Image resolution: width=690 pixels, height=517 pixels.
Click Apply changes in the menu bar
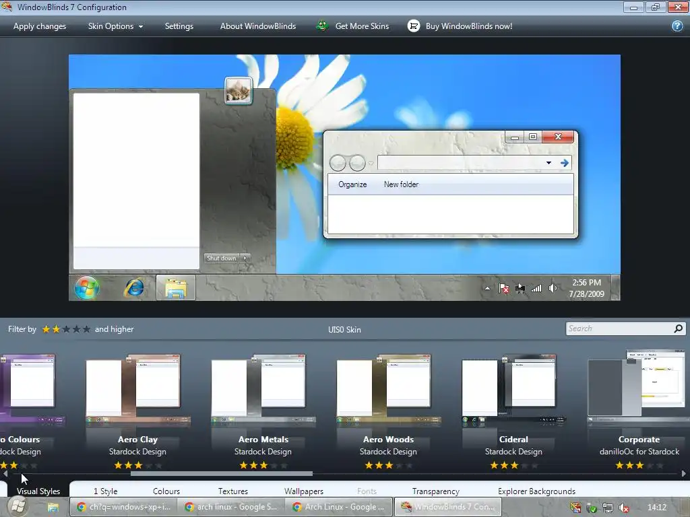pyautogui.click(x=40, y=26)
